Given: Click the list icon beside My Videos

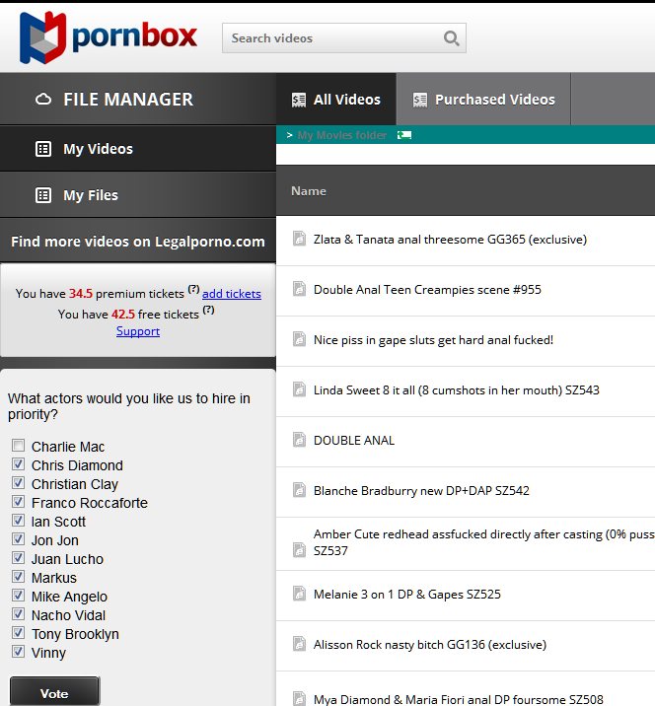Looking at the screenshot, I should coord(43,149).
